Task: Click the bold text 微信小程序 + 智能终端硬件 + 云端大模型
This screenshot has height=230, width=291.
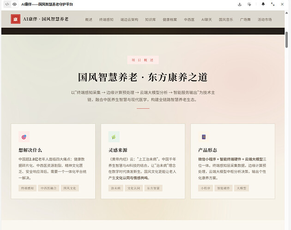Action: [x=230, y=159]
